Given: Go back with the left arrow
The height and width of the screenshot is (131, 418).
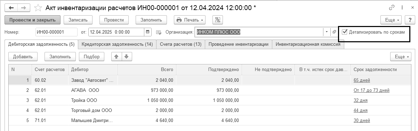Looking at the screenshot, I should tap(11, 7).
